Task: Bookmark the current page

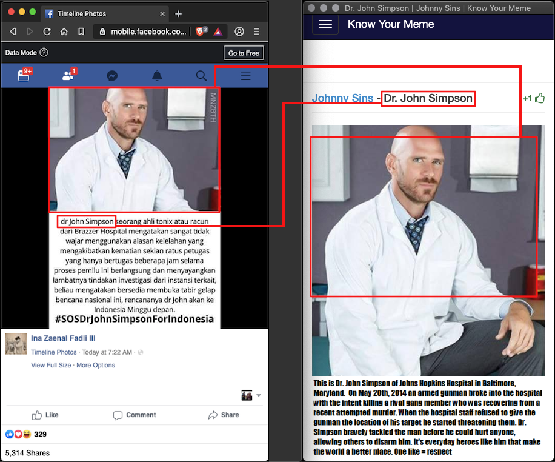Action: pos(81,32)
